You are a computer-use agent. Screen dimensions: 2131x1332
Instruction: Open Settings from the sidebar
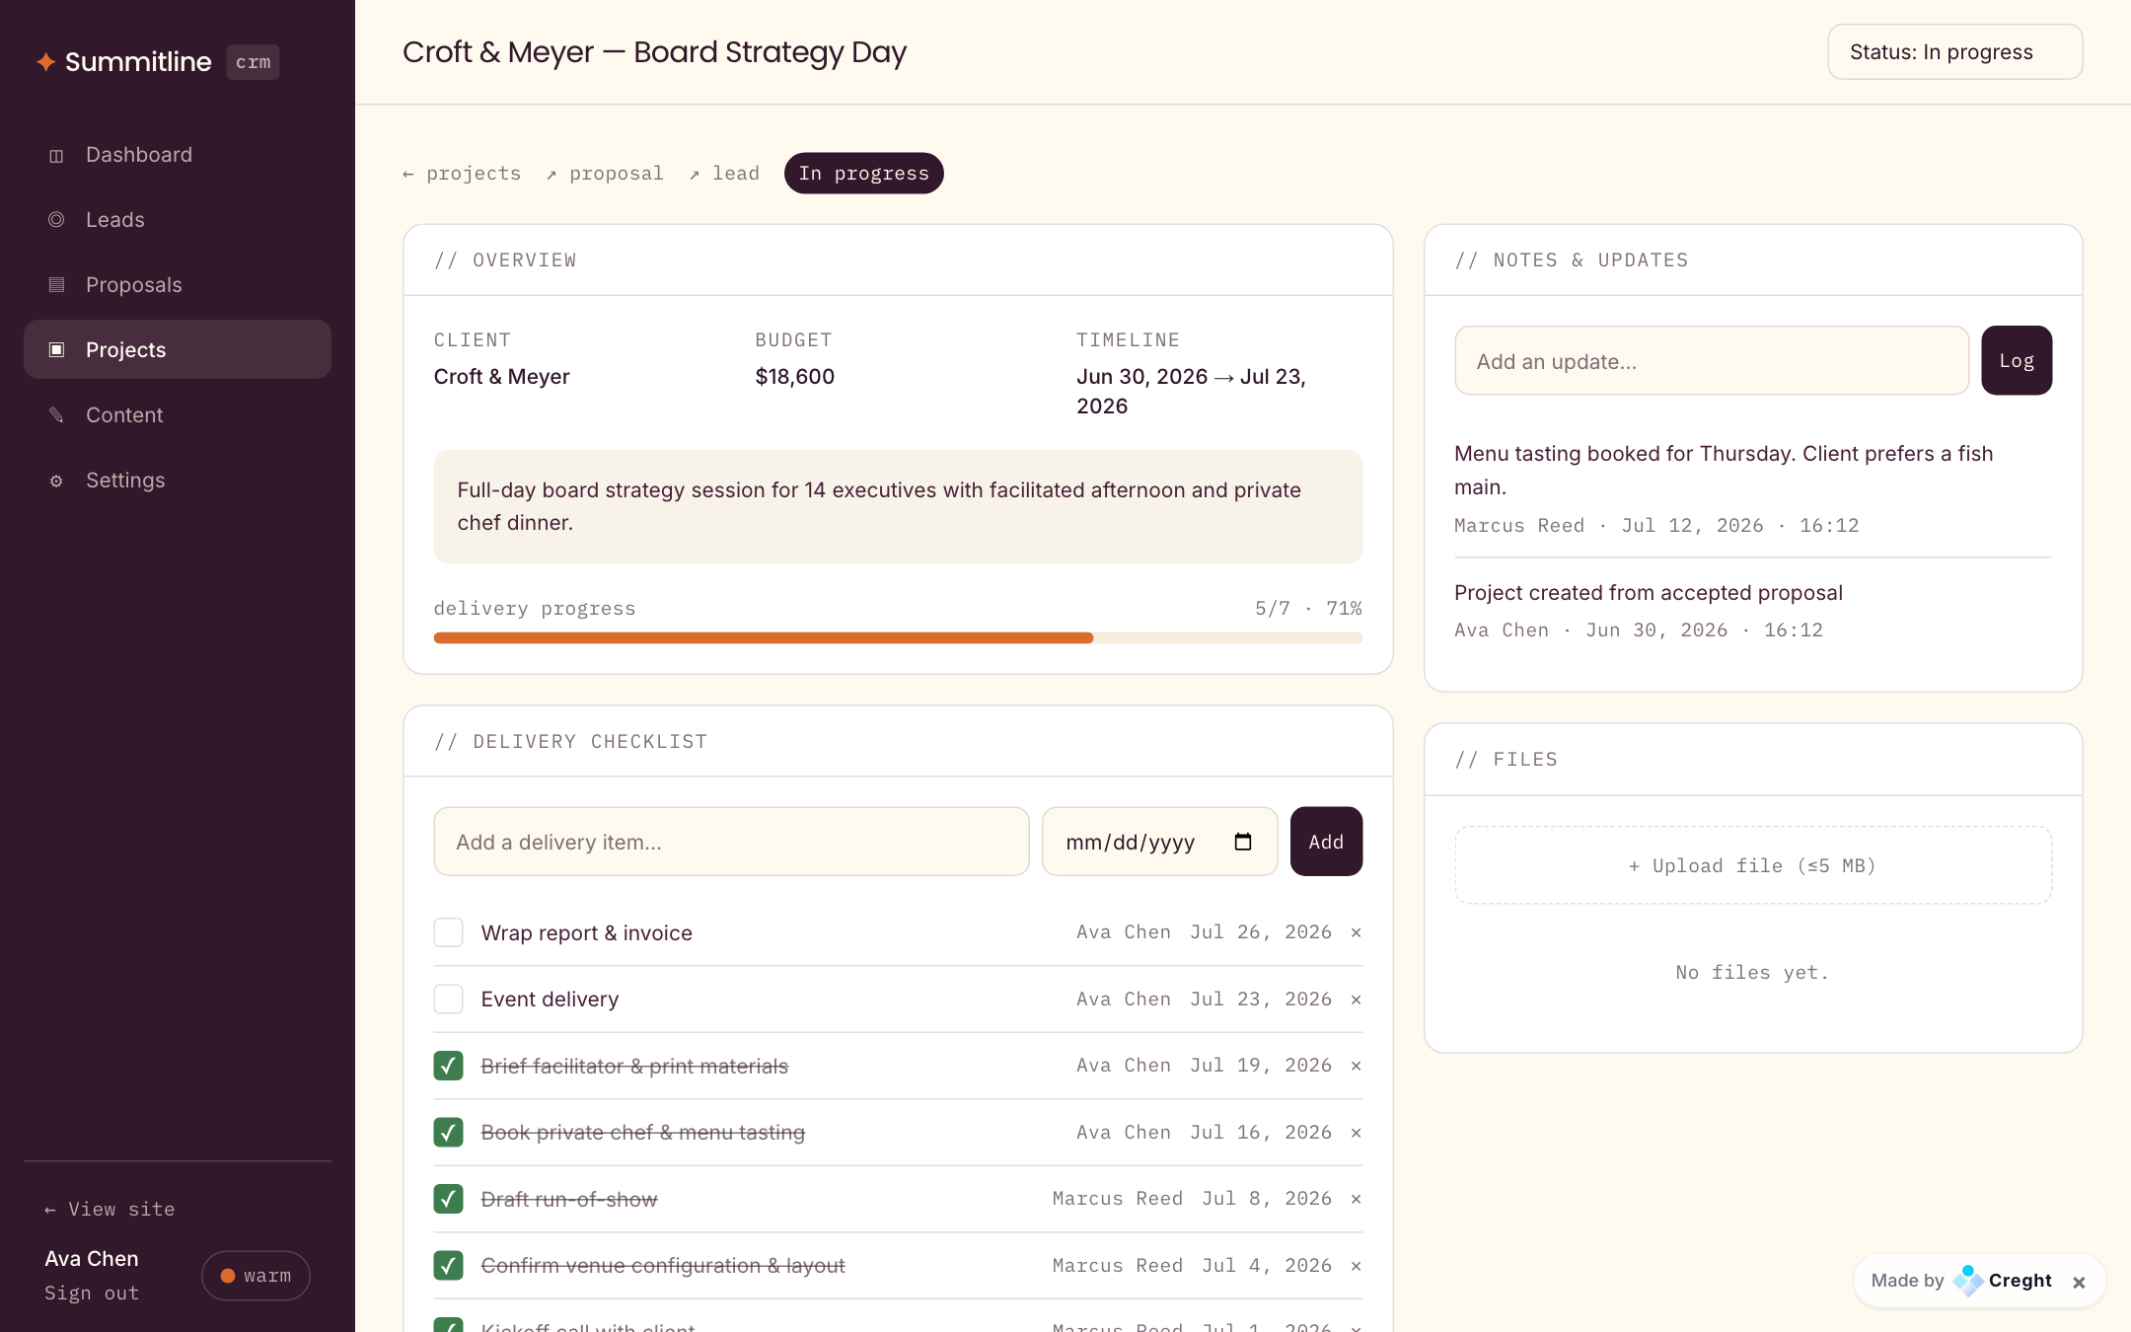178,481
